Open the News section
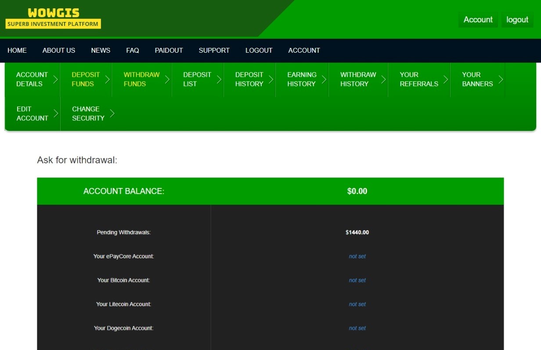Viewport: 541px width, 350px height. click(x=101, y=51)
